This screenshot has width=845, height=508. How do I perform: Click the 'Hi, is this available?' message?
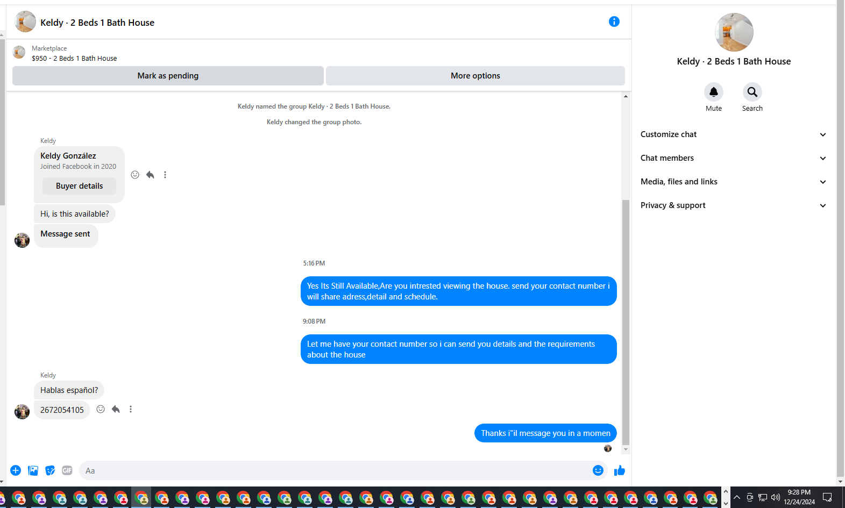(x=75, y=214)
